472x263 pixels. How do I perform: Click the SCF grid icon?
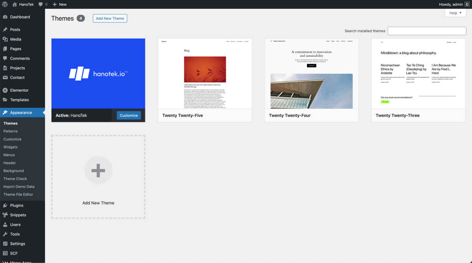[x=5, y=253]
